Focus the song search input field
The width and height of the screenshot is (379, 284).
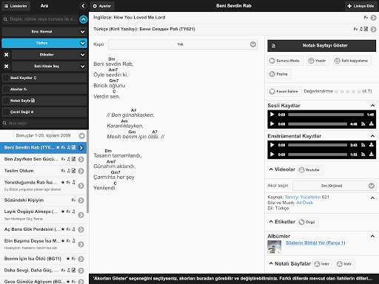(x=41, y=19)
